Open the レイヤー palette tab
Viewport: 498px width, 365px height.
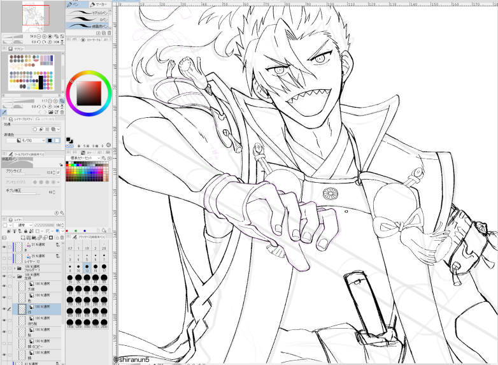click(15, 220)
